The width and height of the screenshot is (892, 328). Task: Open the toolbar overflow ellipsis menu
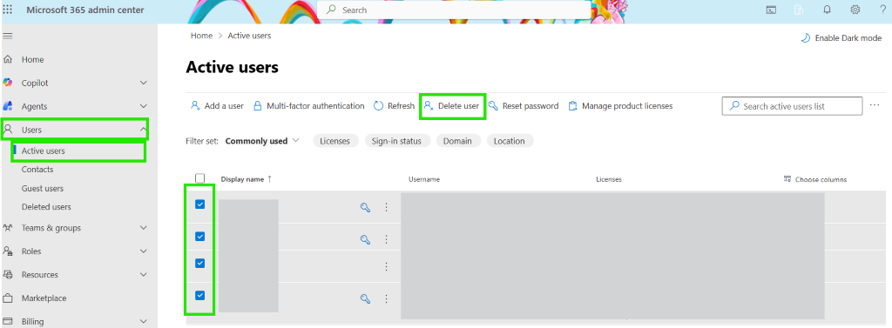point(875,105)
